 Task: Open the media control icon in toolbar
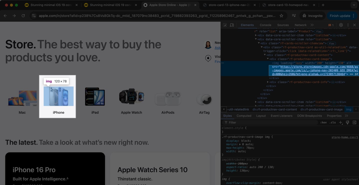tap(294, 16)
